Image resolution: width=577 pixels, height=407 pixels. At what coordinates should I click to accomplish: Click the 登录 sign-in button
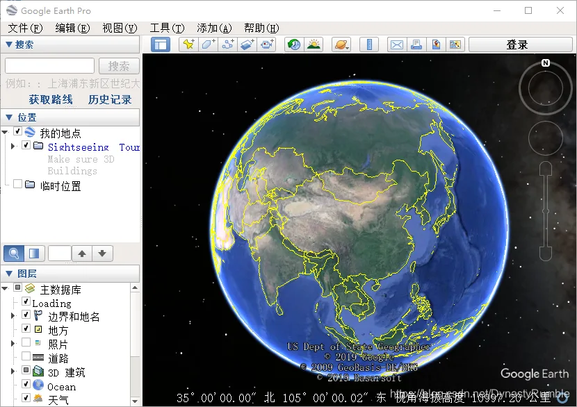click(x=520, y=45)
